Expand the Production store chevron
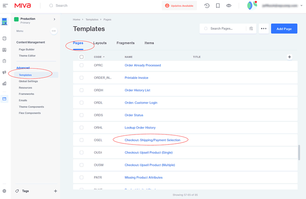This screenshot has height=199, width=306. point(54,19)
